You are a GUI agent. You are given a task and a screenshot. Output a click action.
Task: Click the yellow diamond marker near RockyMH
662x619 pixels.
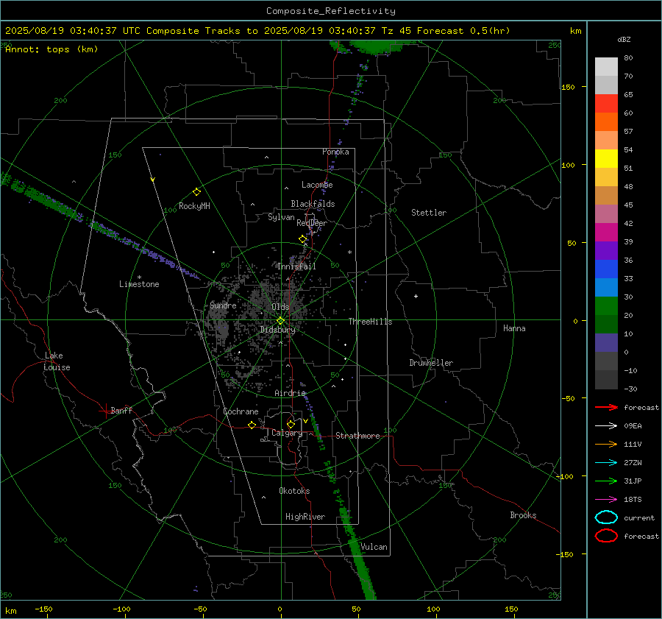pos(196,192)
